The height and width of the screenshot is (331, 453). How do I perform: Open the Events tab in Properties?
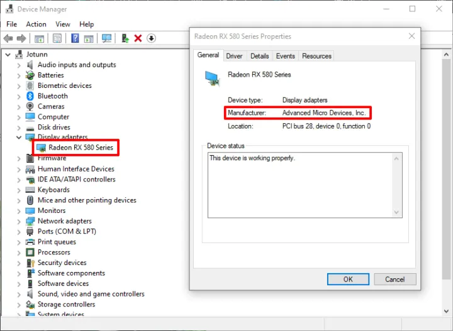click(285, 56)
